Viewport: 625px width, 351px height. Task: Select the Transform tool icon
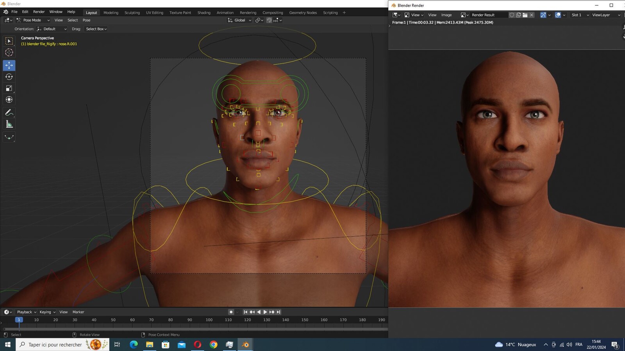(x=9, y=99)
